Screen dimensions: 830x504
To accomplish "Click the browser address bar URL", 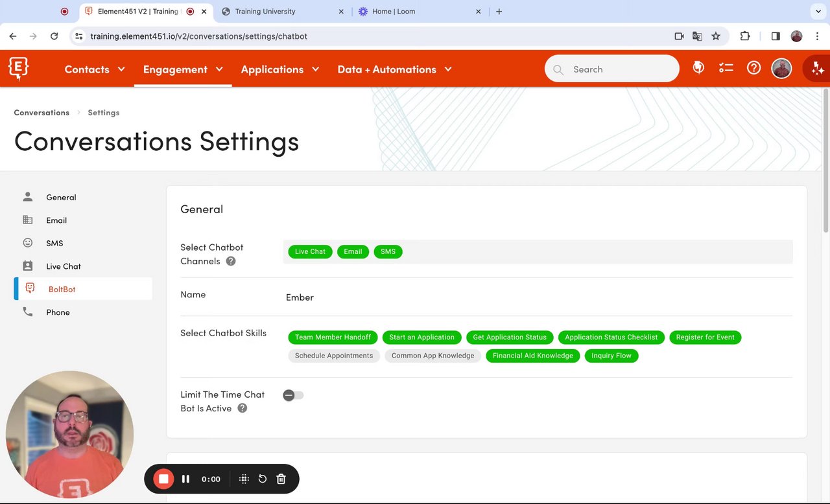I will [x=198, y=36].
